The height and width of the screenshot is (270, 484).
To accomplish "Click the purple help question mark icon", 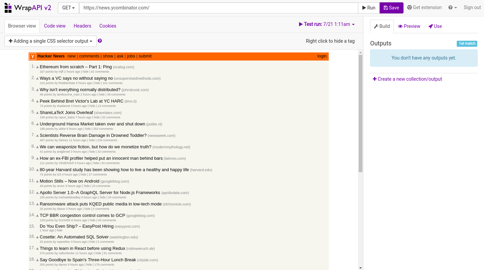I will [100, 41].
